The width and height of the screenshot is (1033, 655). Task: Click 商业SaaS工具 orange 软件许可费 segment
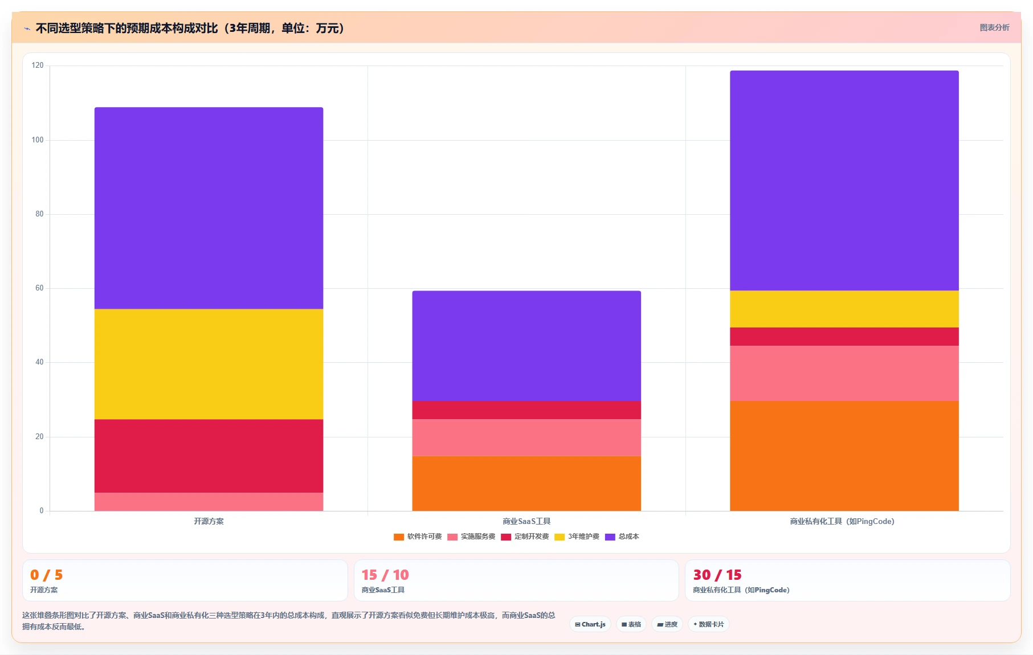tap(526, 484)
